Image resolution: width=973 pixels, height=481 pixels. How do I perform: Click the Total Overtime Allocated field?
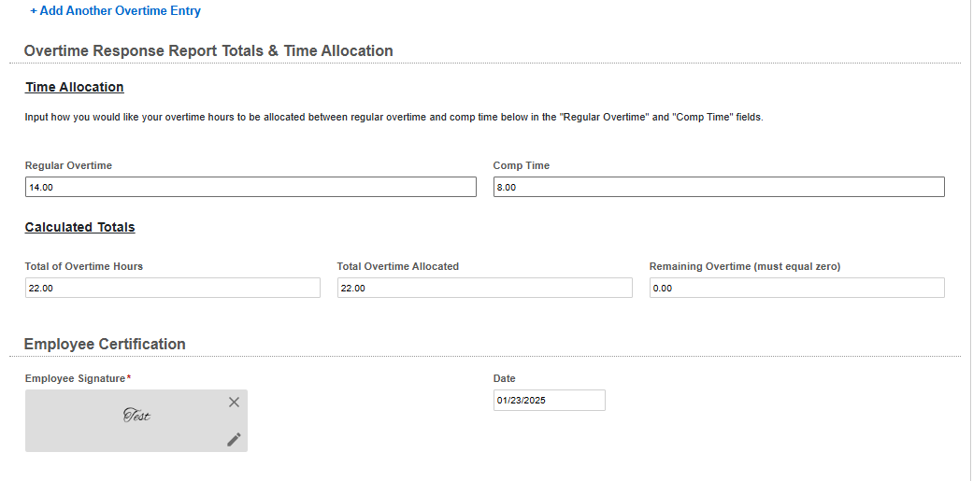pos(484,289)
